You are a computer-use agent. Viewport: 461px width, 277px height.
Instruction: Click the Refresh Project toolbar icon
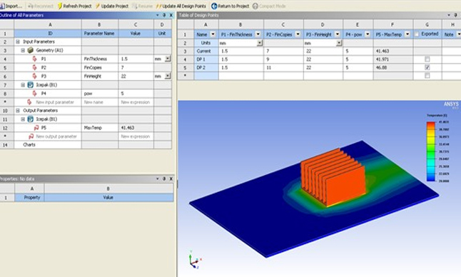(x=60, y=6)
